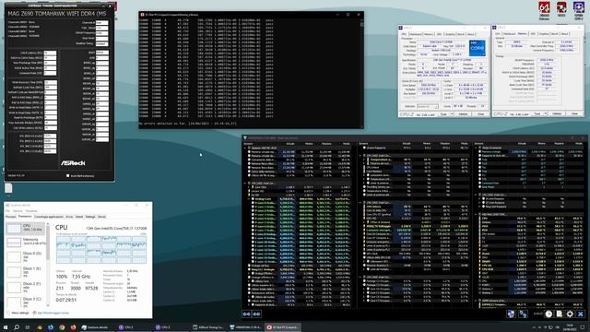Open Mainboard tab in left CPU-Z window

click(416, 34)
